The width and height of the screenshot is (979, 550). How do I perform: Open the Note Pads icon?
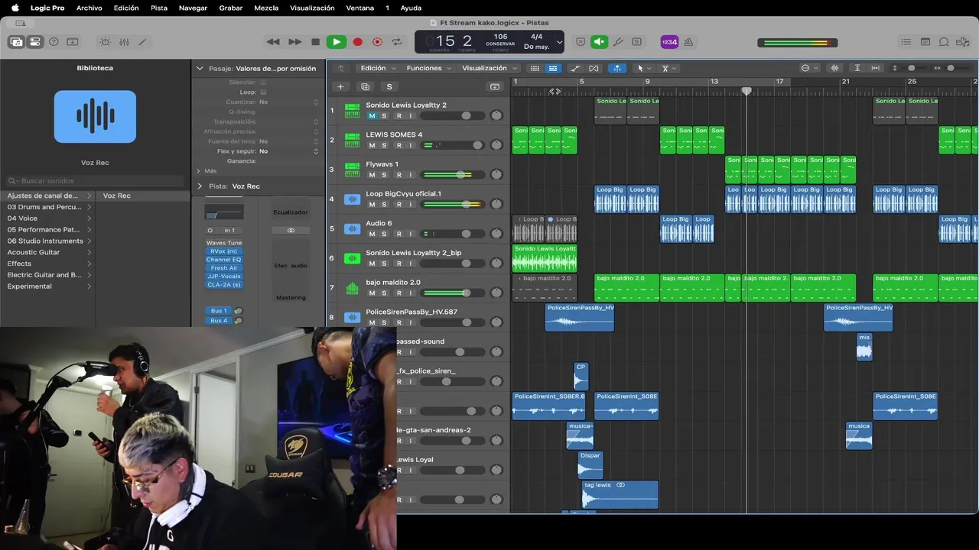pos(925,42)
